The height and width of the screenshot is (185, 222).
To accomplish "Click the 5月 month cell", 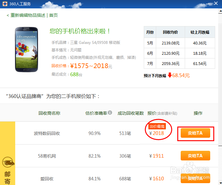I will (x=150, y=43).
